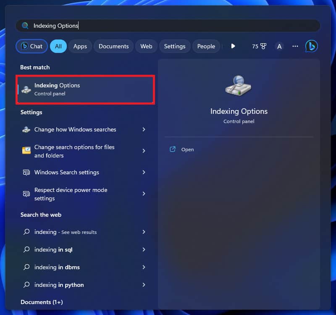
Task: Switch to the People filter tab
Action: (x=206, y=46)
